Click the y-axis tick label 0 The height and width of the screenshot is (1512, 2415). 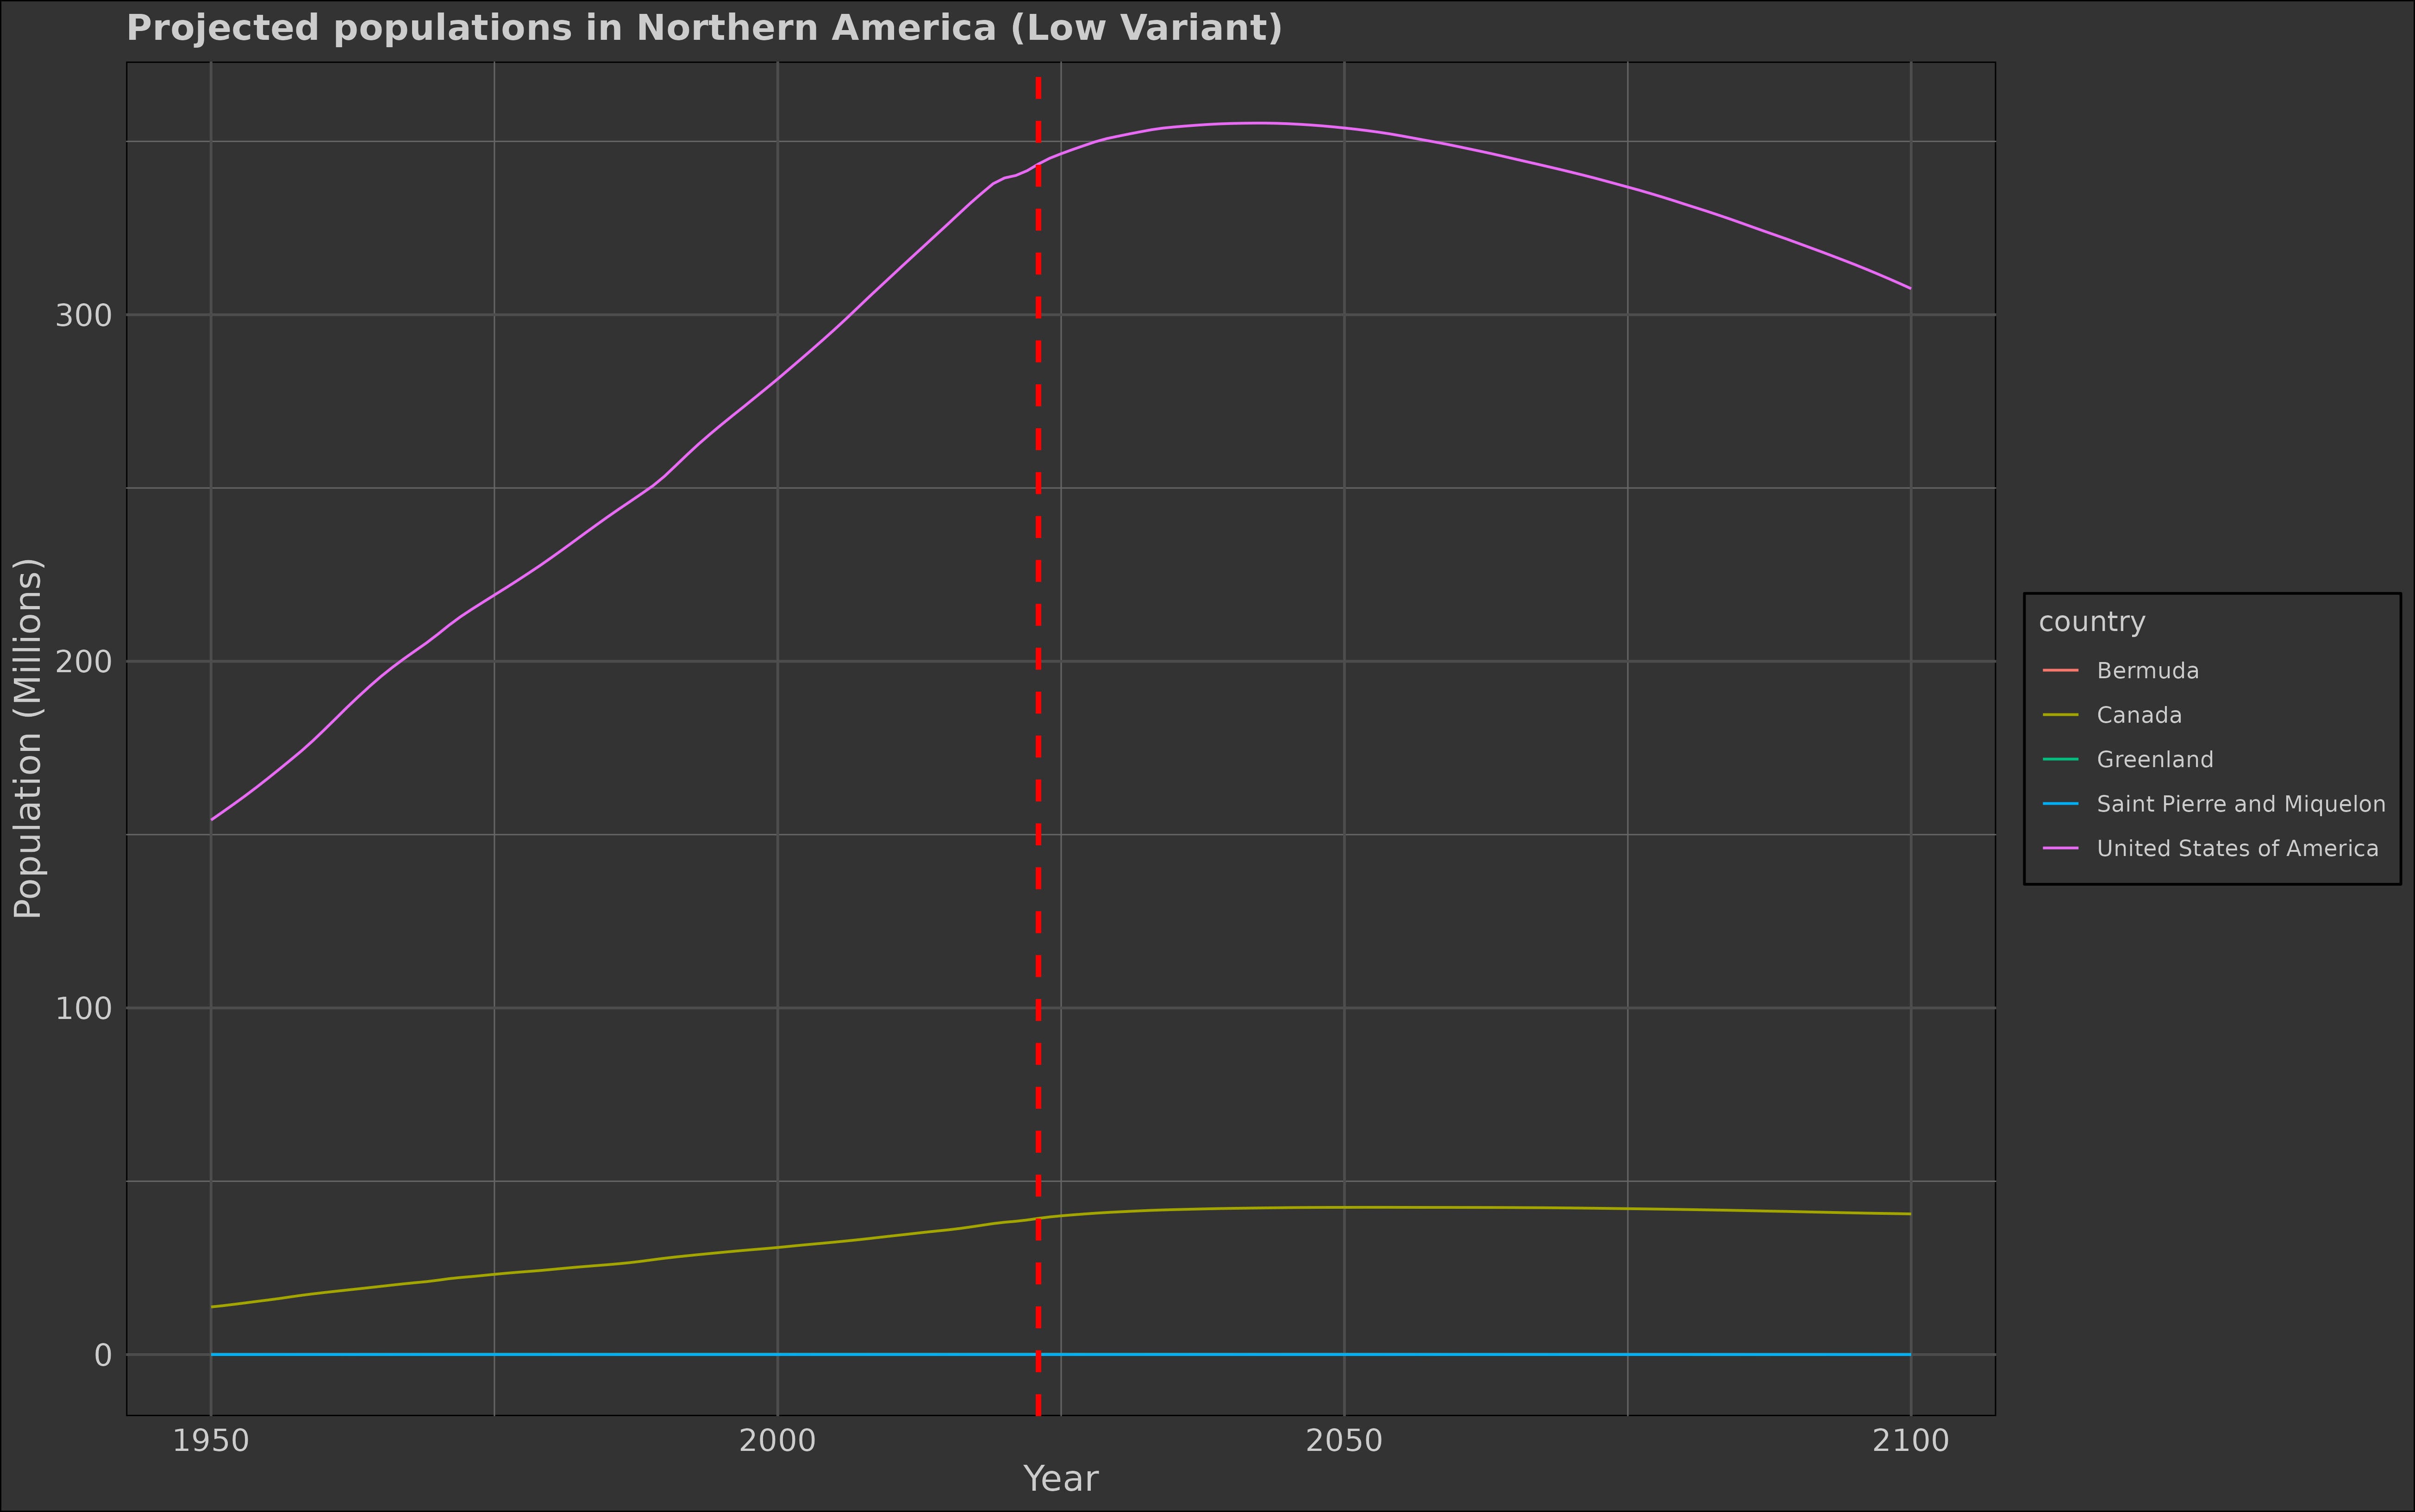pos(103,1355)
